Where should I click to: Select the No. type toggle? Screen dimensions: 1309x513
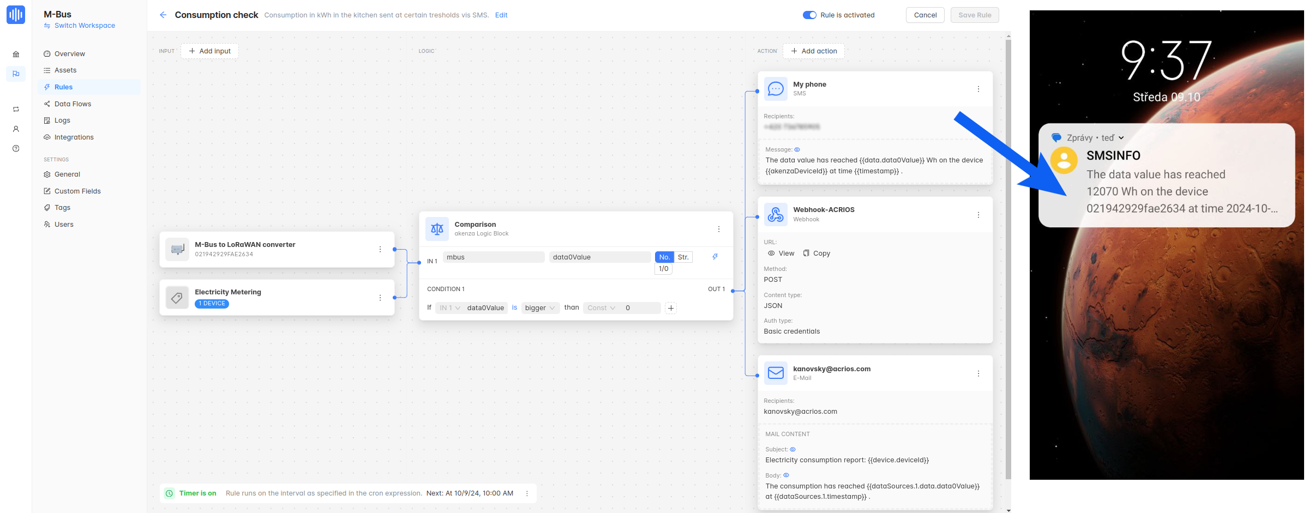(x=664, y=257)
